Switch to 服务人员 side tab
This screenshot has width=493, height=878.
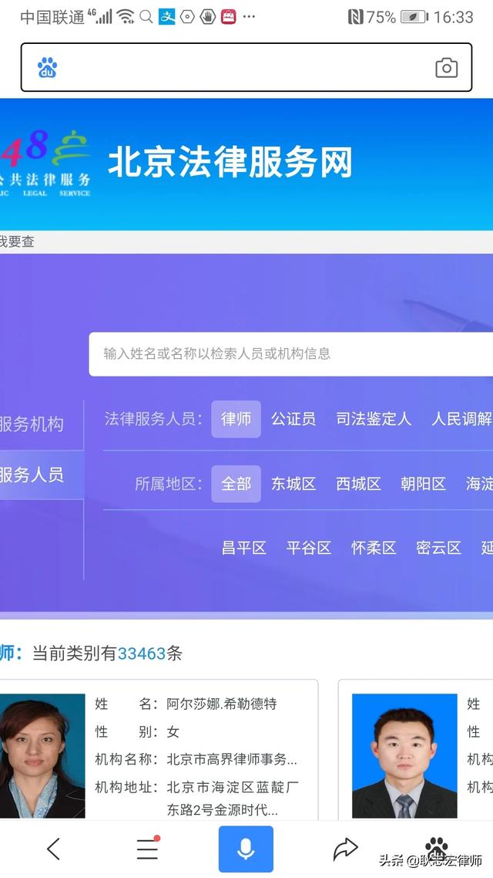[32, 474]
